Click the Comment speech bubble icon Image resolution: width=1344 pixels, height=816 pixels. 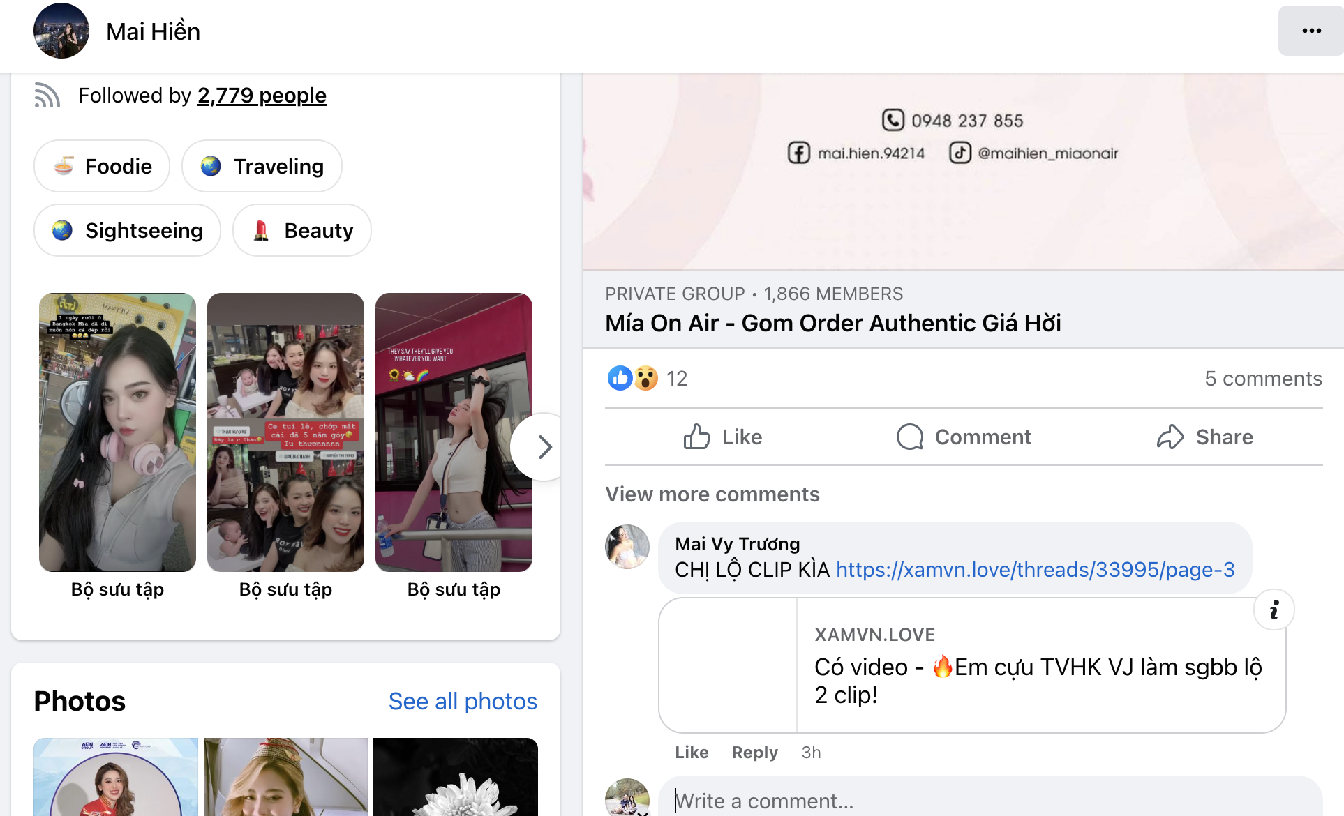tap(909, 437)
